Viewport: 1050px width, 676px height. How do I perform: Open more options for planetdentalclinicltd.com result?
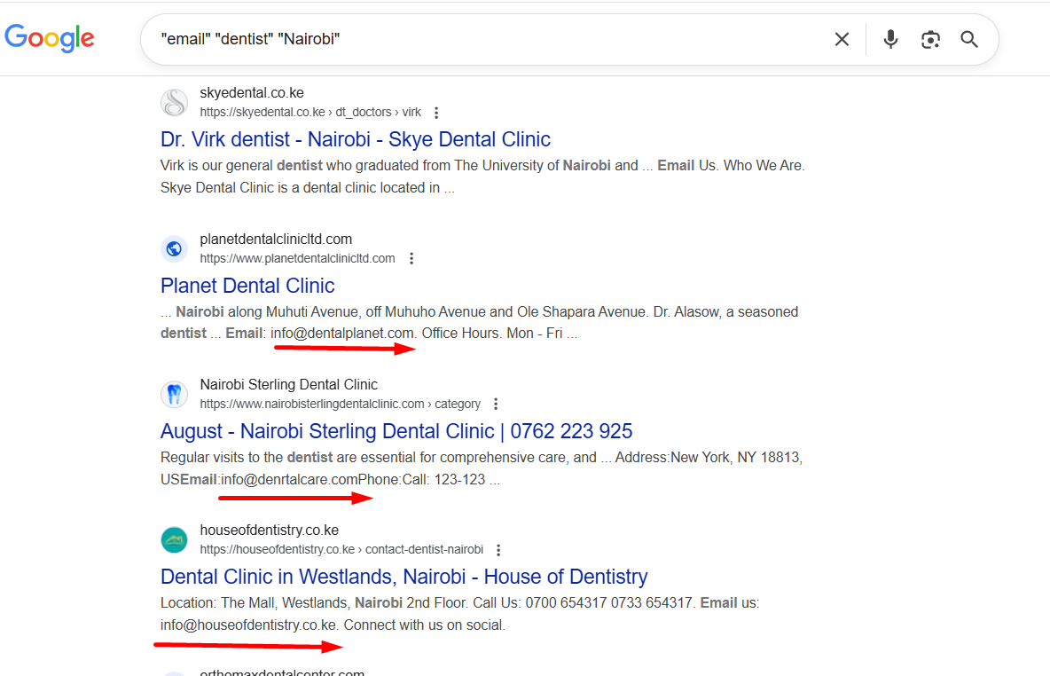point(411,259)
